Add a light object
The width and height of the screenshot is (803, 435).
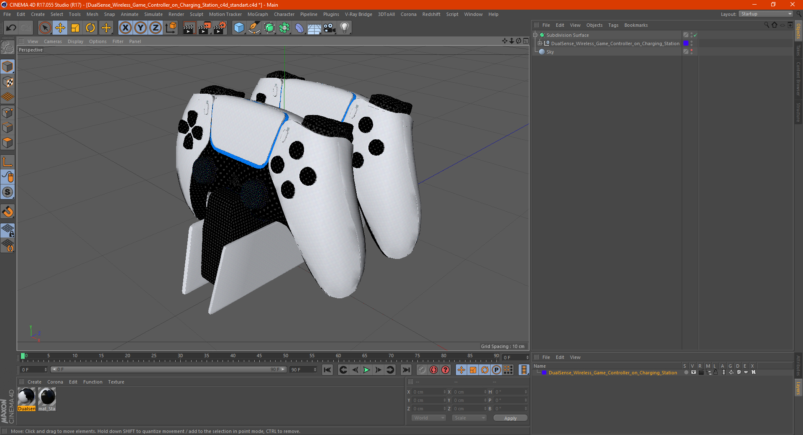tap(345, 28)
